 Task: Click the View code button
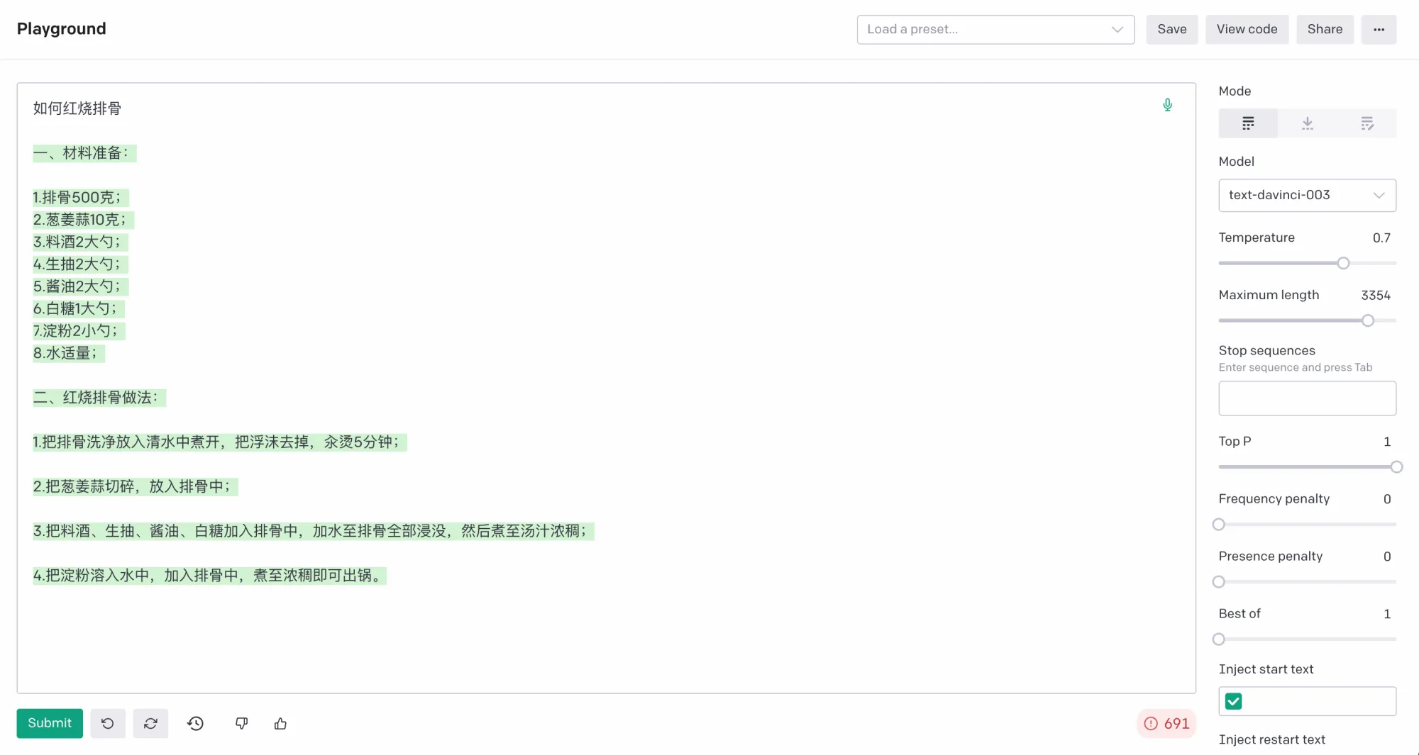point(1247,30)
